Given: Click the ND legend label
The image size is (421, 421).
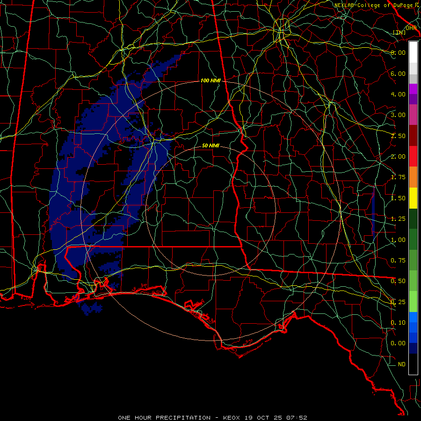Looking at the screenshot, I should (402, 364).
